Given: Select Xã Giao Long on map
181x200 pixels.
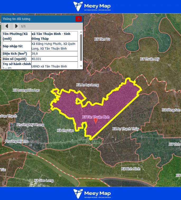Looking at the screenshot, I should click(44, 181).
